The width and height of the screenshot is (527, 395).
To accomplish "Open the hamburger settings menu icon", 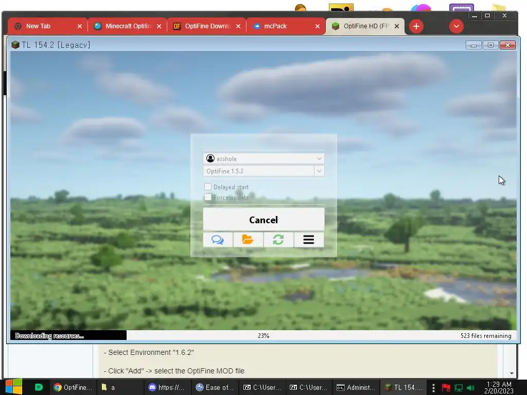I will pyautogui.click(x=309, y=240).
